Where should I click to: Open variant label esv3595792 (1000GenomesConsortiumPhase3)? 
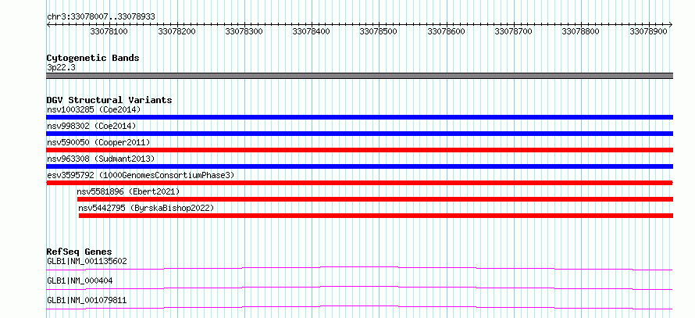141,175
